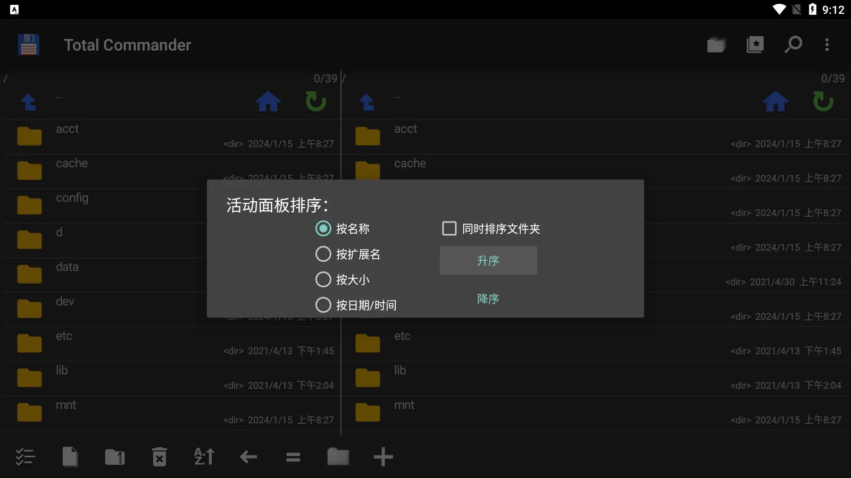Click the 降序 button
The height and width of the screenshot is (478, 851).
click(x=488, y=298)
